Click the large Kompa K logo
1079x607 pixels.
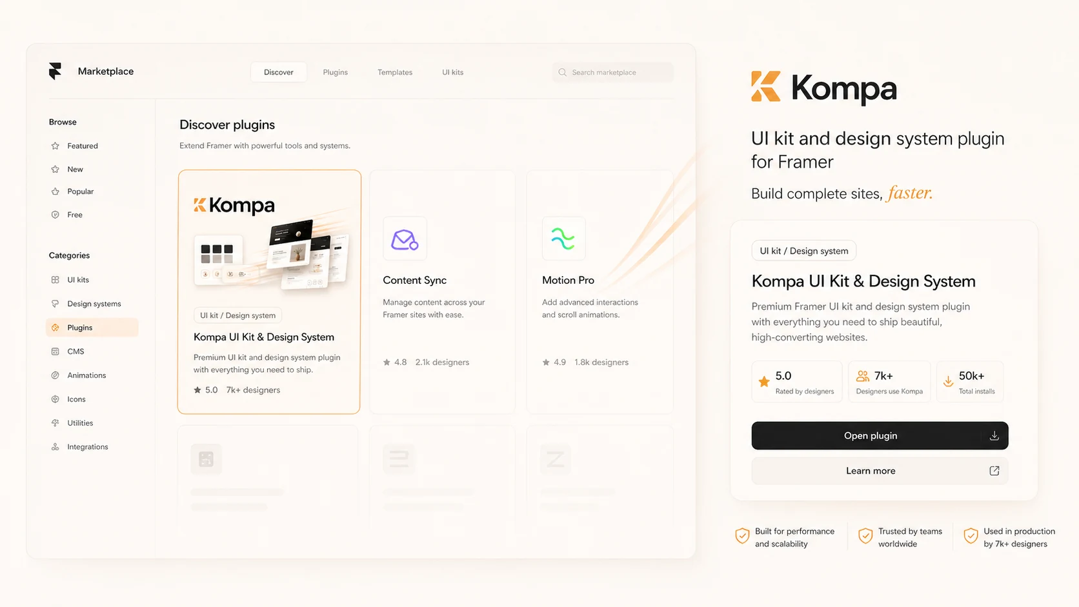point(766,86)
